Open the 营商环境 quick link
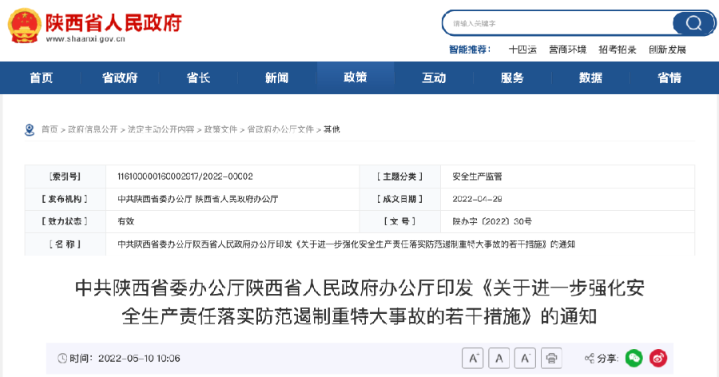This screenshot has height=377, width=719. (x=567, y=50)
